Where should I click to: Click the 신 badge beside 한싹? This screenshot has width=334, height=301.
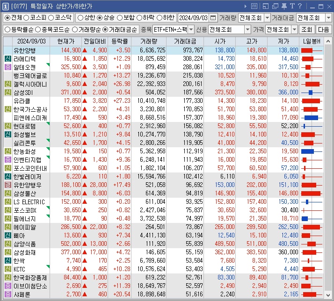[x=8, y=260]
